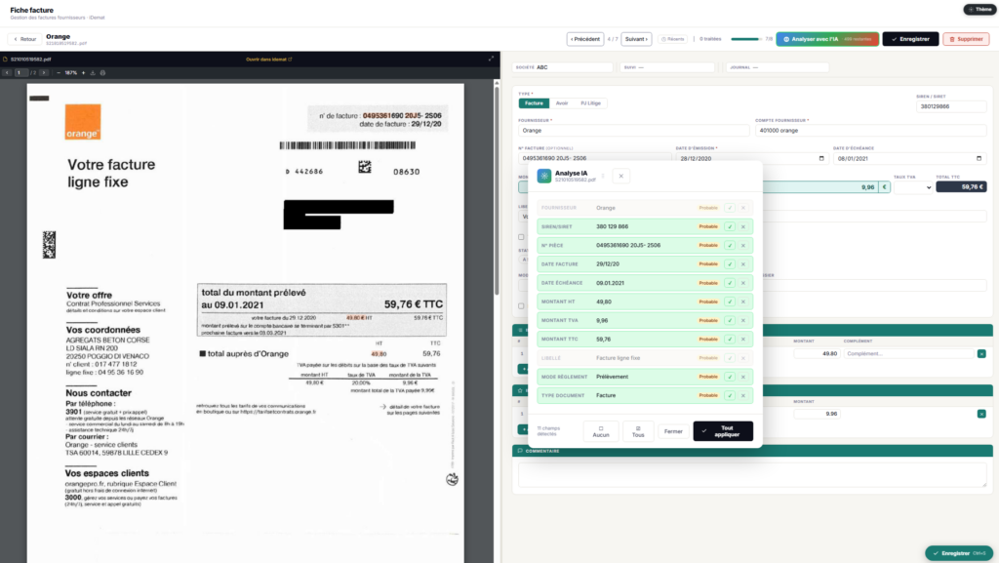Go to Suivant invoice
Screen dimensions: 999x563
[x=636, y=39]
